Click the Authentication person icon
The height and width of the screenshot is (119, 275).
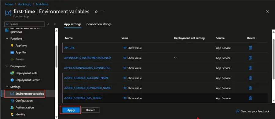click(12, 107)
